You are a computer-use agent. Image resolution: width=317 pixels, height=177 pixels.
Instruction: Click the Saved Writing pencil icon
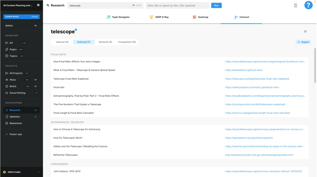(x=7, y=93)
